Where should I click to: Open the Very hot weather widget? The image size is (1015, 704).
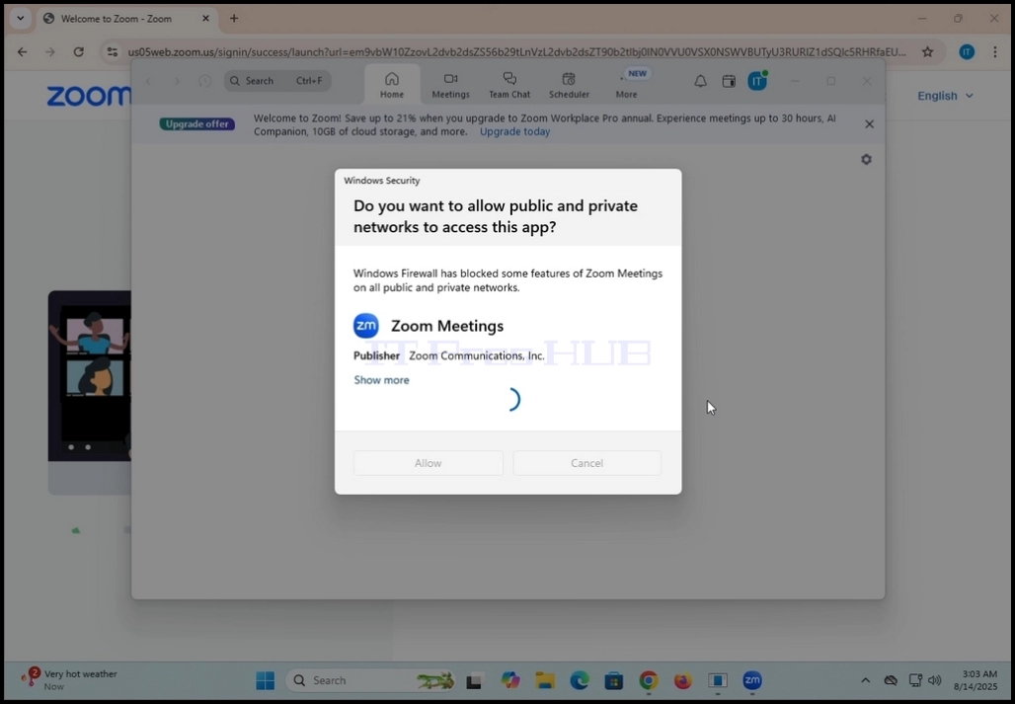70,680
